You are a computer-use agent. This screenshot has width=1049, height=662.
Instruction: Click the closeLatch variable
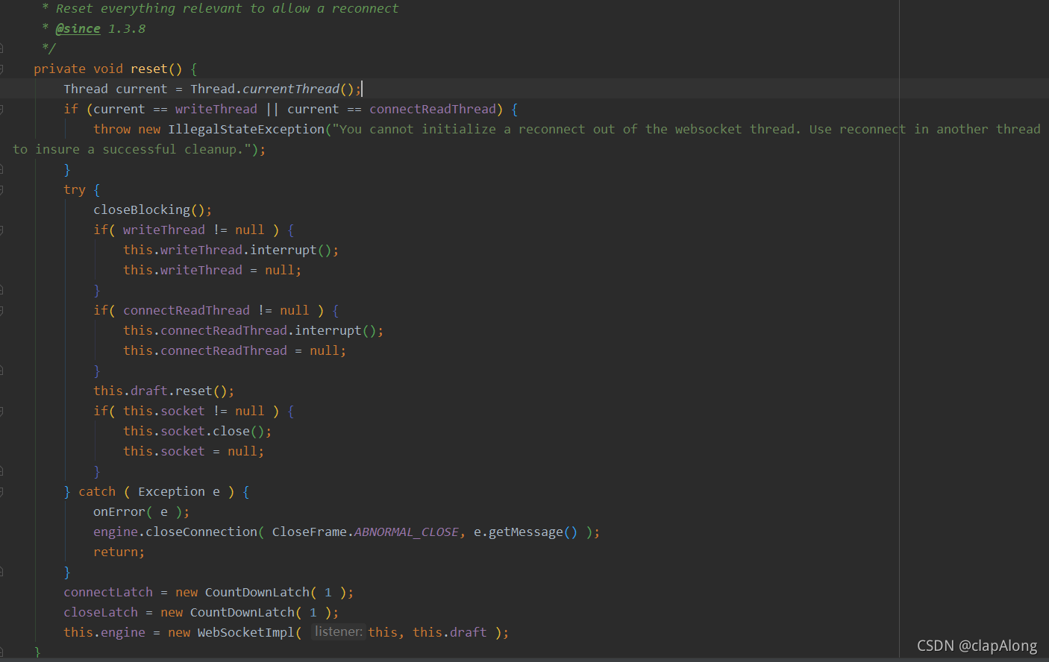[101, 612]
